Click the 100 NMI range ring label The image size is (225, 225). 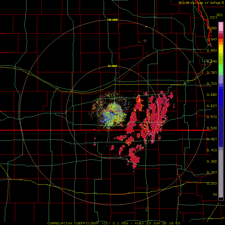[x=112, y=20]
